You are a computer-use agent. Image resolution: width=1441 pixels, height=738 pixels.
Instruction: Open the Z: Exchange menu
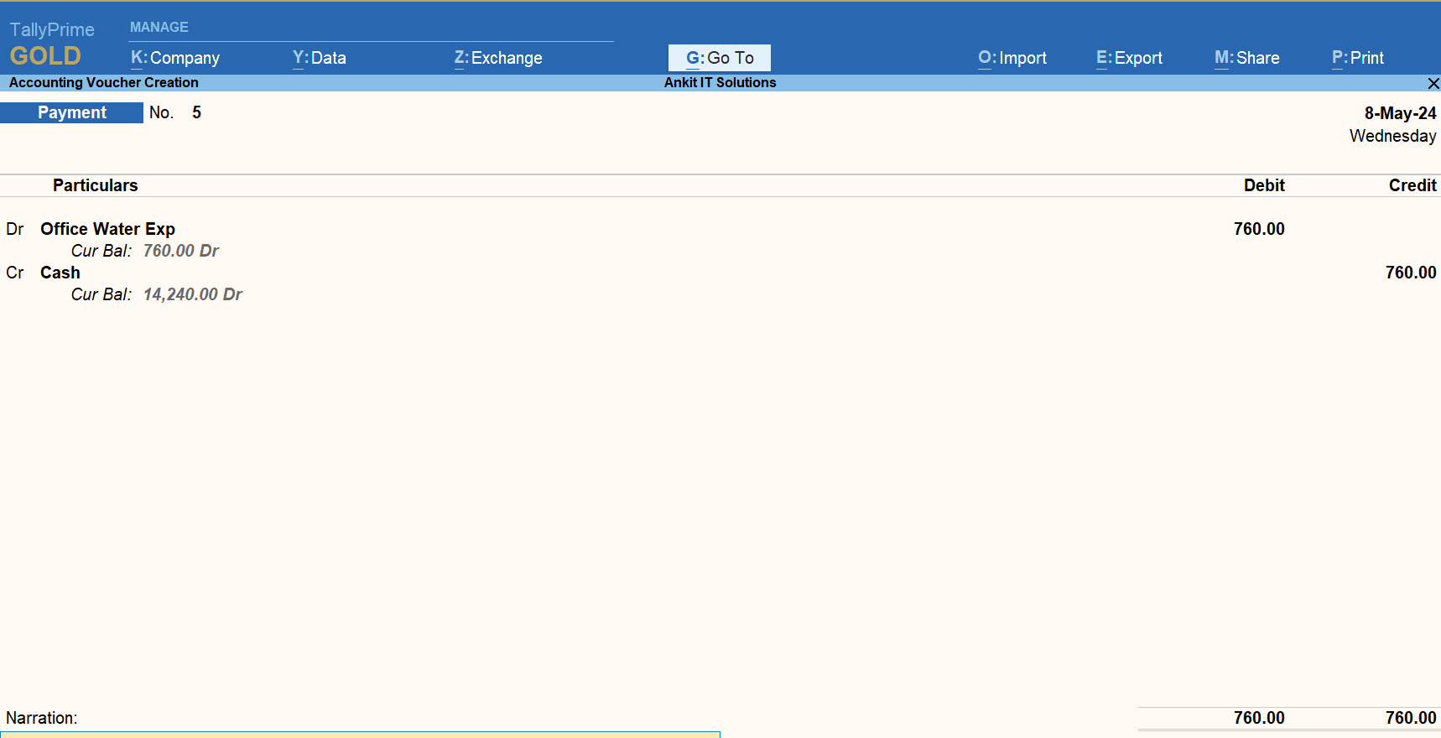coord(498,58)
